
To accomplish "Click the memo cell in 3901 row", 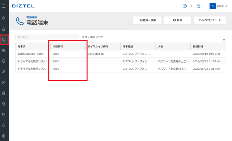I will tap(173, 62).
